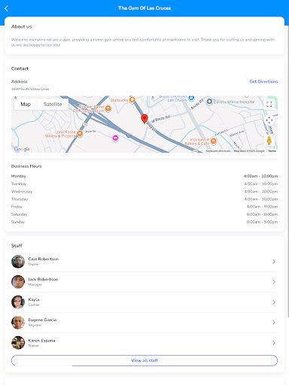Open Kayla staff chevron
Viewport: 289px width, 385px height.
(x=274, y=302)
